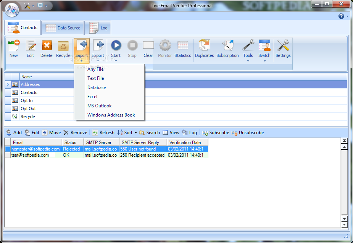Click the application orb button
The width and height of the screenshot is (353, 243).
point(12,10)
